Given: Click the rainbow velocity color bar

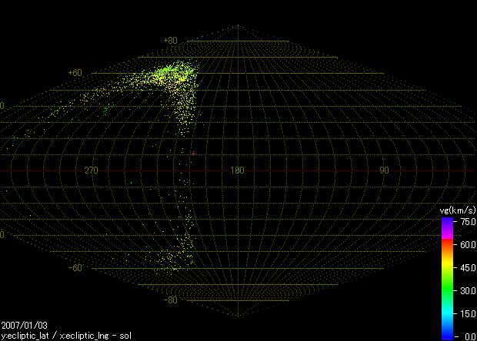Looking at the screenshot, I should (x=447, y=278).
